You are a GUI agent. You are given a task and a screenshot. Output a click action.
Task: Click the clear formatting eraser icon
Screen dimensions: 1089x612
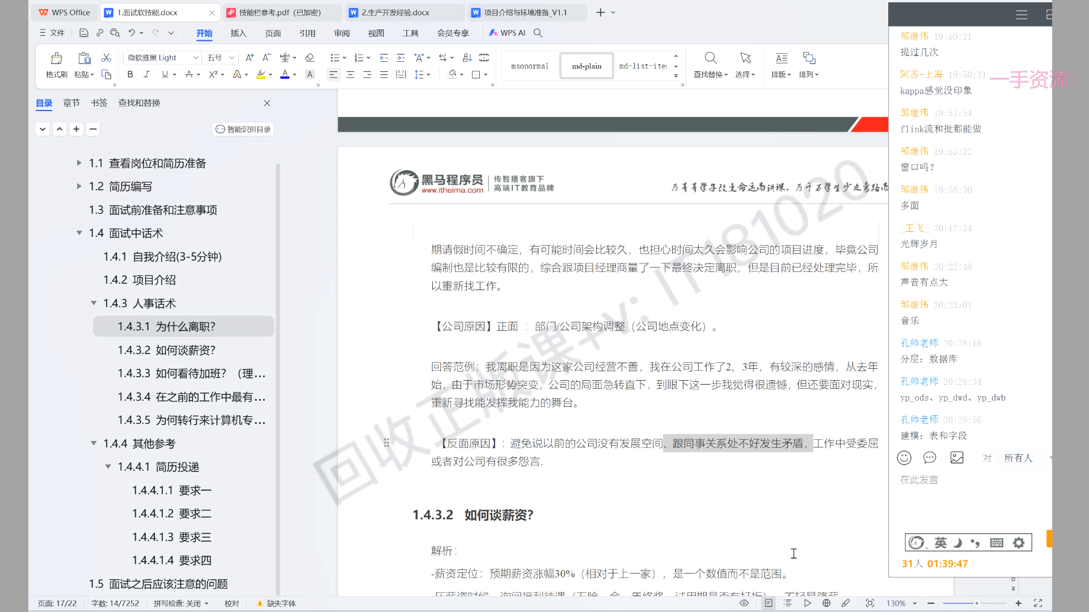click(309, 58)
